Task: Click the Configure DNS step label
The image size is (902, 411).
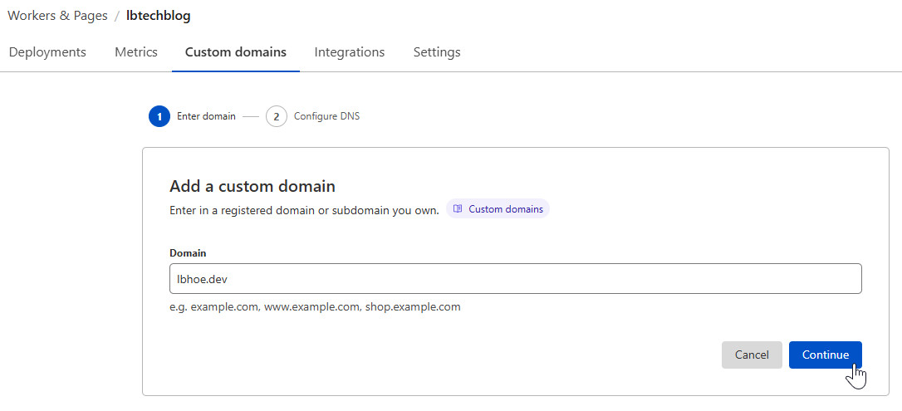Action: [326, 117]
